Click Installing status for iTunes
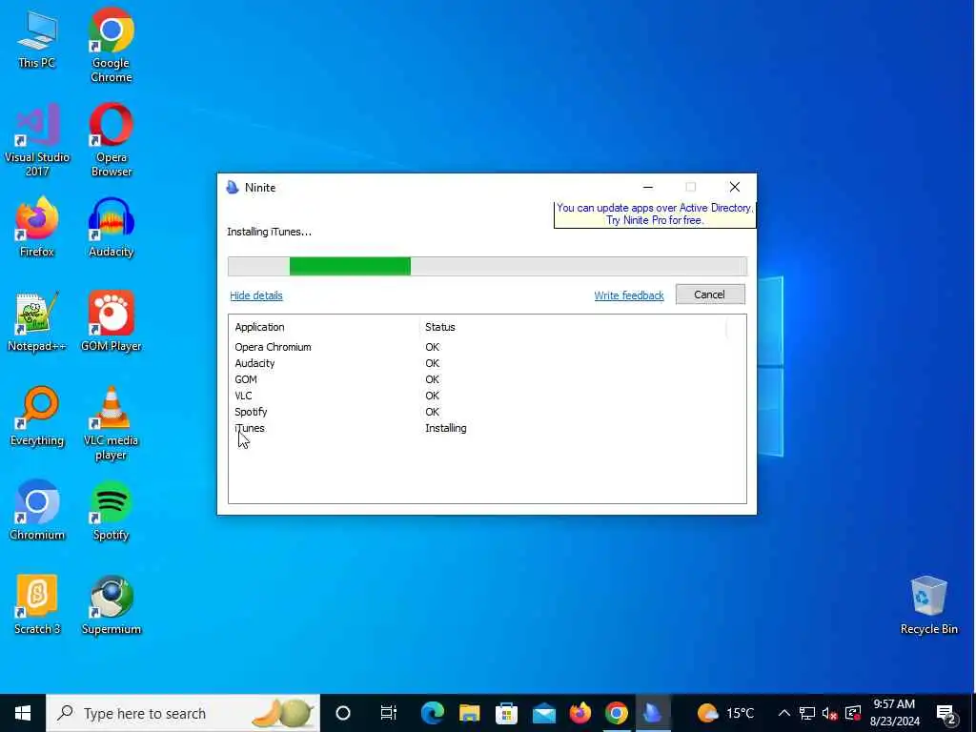The height and width of the screenshot is (732, 976). click(446, 428)
